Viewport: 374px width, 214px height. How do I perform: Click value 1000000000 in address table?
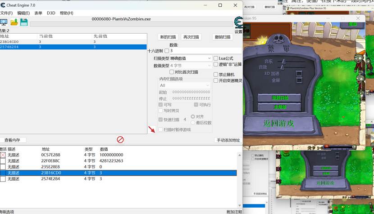[111, 155]
